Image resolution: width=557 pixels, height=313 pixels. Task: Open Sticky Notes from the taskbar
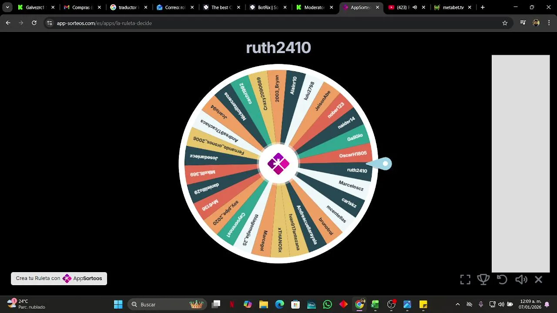423,304
